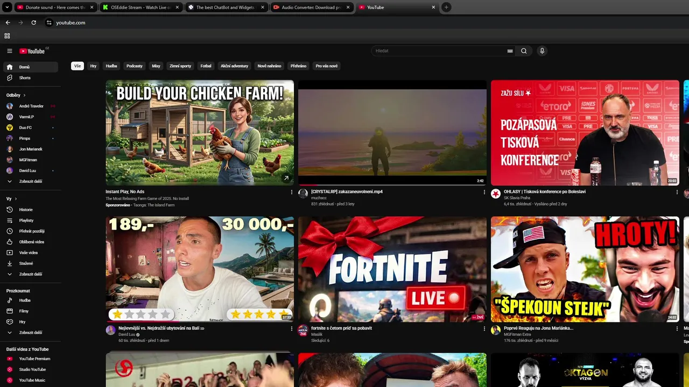Select the Podcasty filter chip

click(135, 66)
